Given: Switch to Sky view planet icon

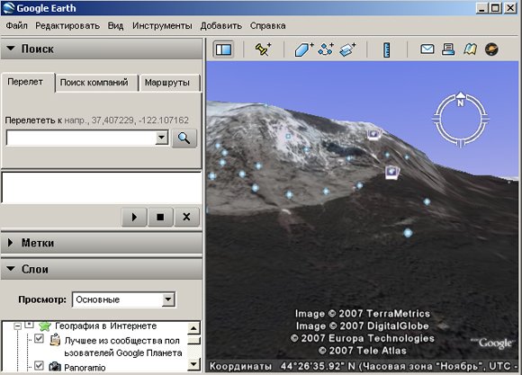Looking at the screenshot, I should (491, 49).
